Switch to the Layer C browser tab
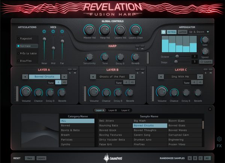The height and width of the screenshot is (163, 225). 125,110
